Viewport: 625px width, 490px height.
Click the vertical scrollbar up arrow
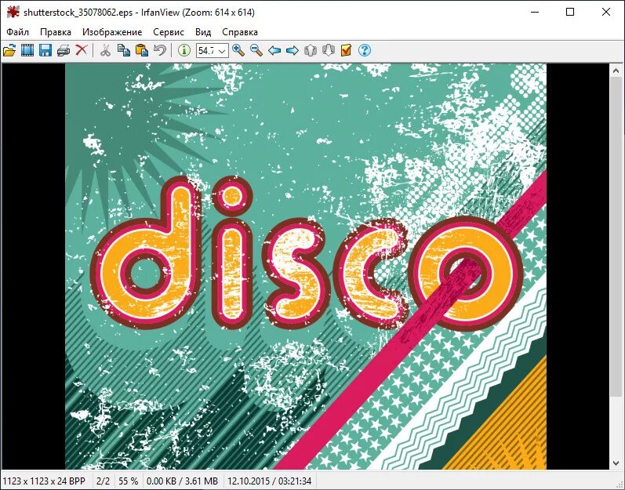(x=616, y=71)
